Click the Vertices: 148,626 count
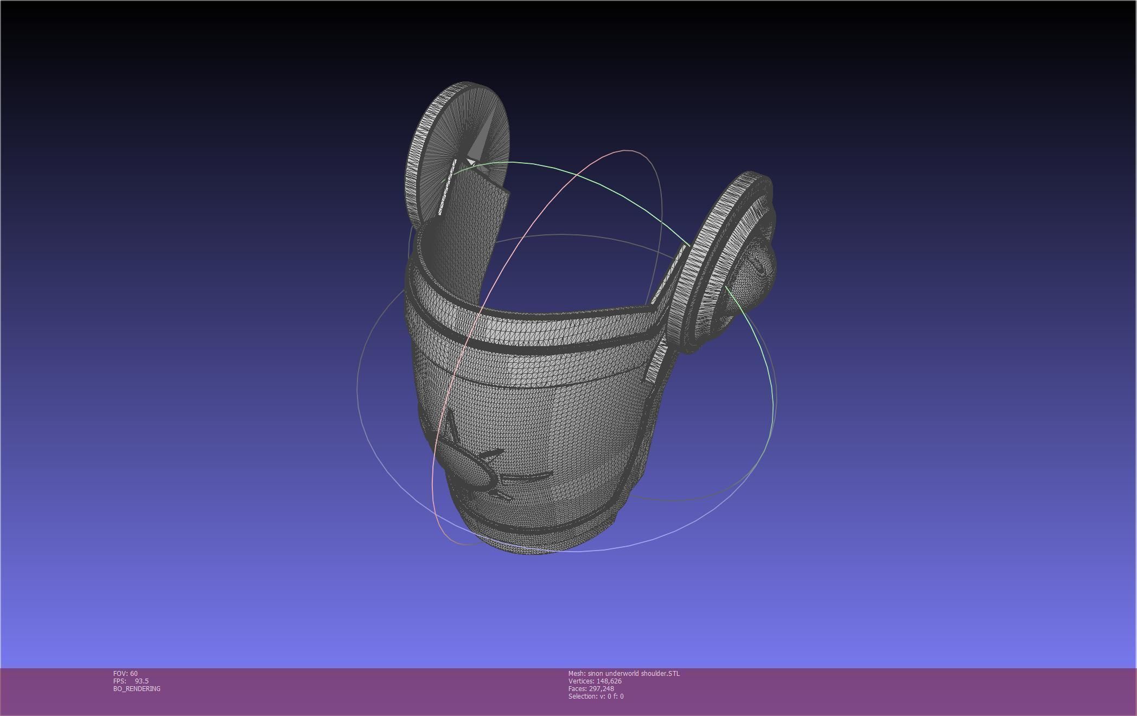The width and height of the screenshot is (1137, 716). 595,681
